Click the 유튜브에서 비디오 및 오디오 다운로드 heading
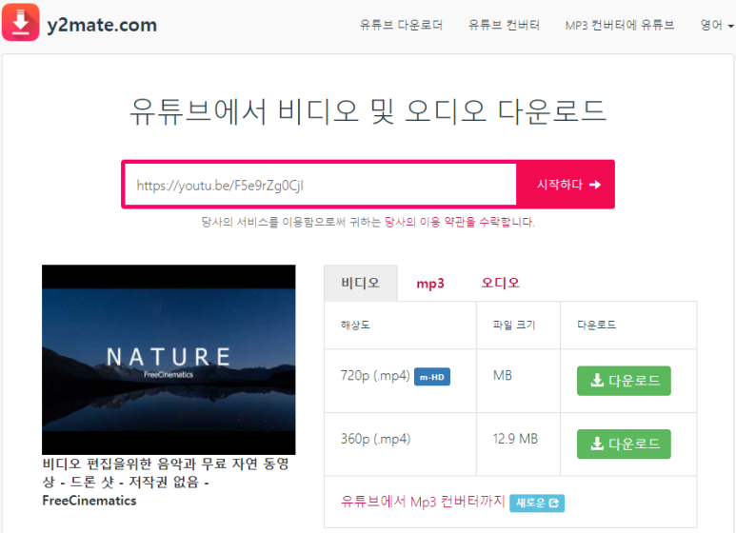Image resolution: width=736 pixels, height=533 pixels. coord(368,112)
